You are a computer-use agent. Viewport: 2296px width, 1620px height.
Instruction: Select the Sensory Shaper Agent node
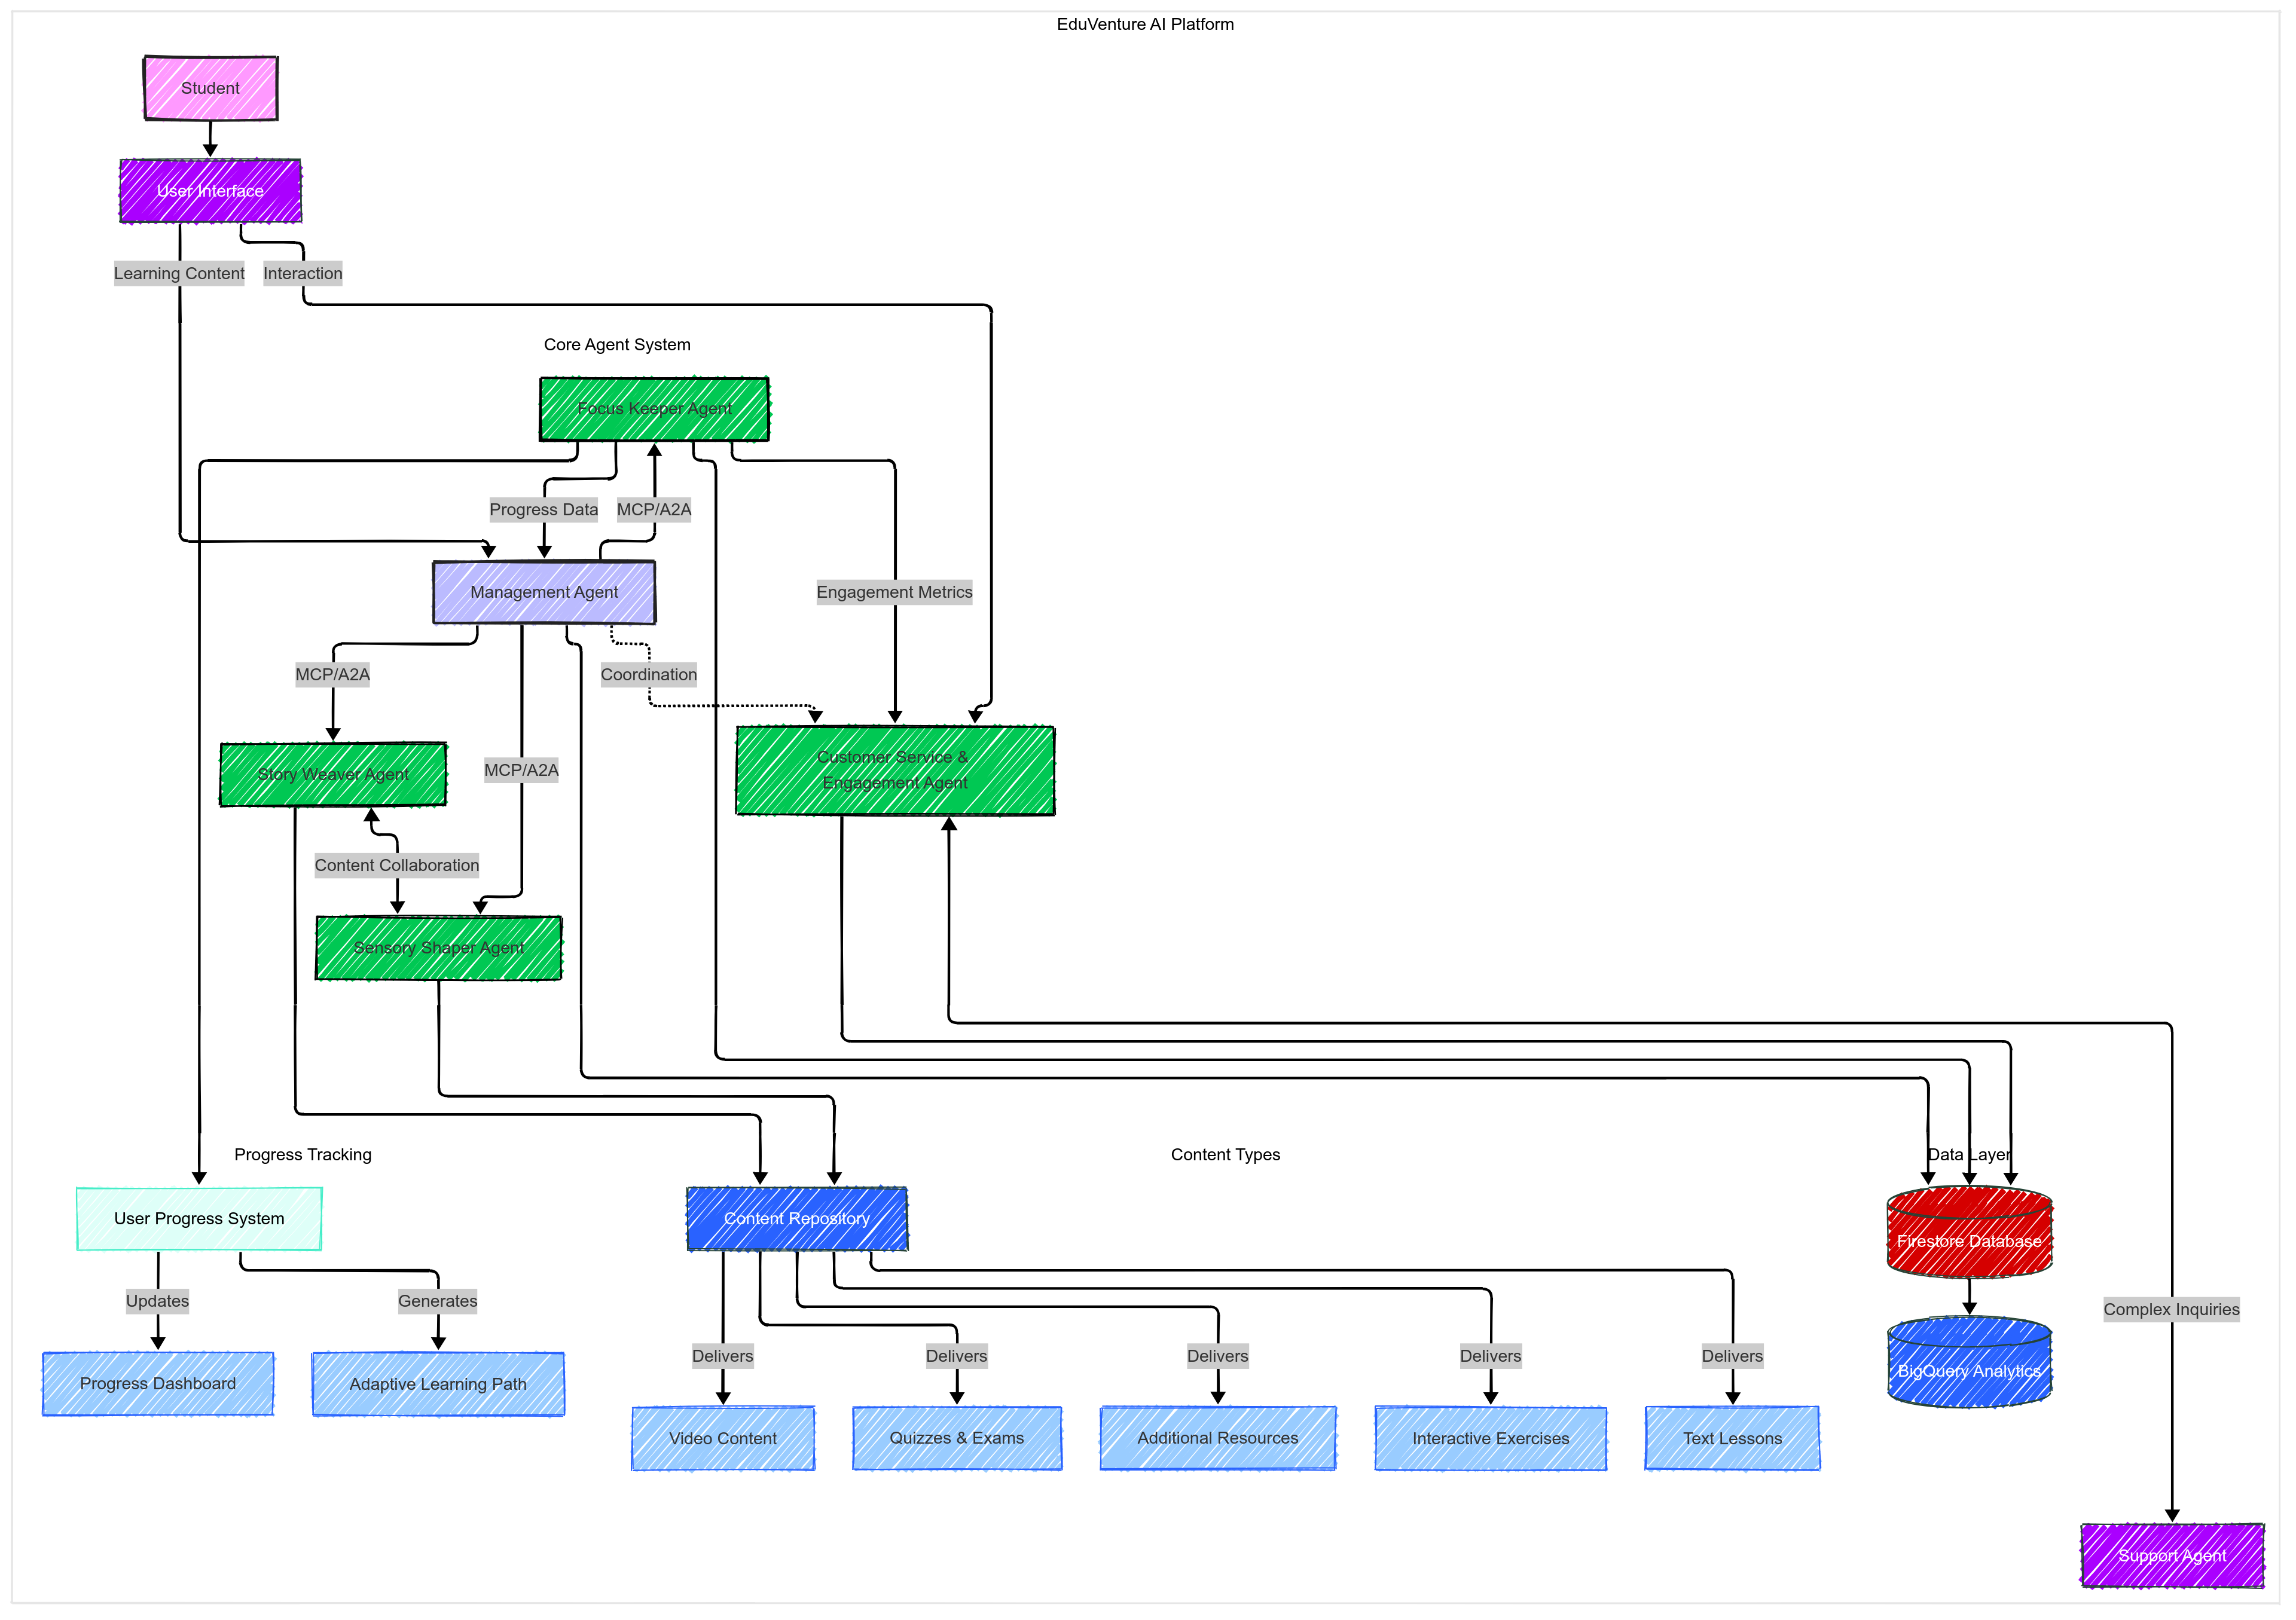(x=438, y=948)
